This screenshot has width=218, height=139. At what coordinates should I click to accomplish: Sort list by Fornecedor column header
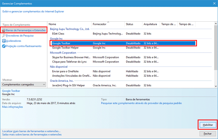108,24
